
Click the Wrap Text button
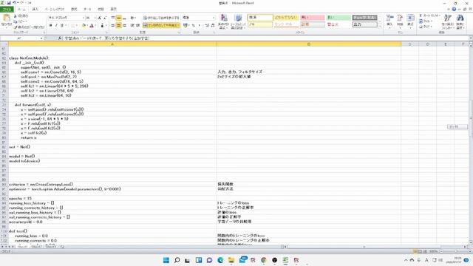(161, 18)
